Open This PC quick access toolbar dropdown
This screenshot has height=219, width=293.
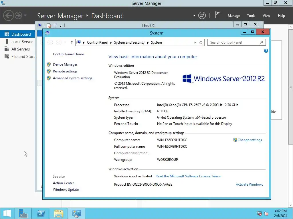[x=61, y=26]
